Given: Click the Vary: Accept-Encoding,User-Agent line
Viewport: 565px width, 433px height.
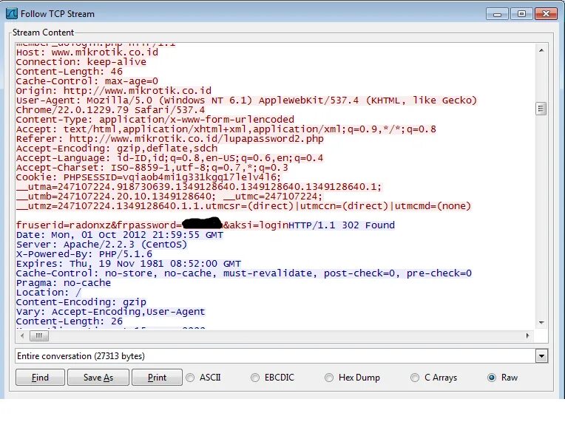Looking at the screenshot, I should point(111,312).
